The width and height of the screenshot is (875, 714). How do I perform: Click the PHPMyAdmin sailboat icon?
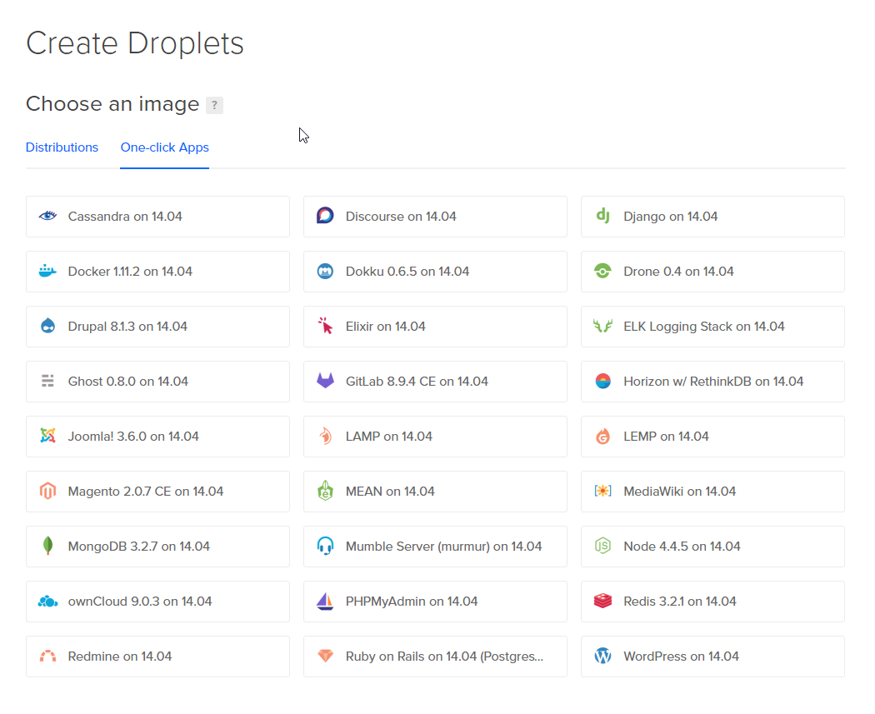(x=325, y=602)
